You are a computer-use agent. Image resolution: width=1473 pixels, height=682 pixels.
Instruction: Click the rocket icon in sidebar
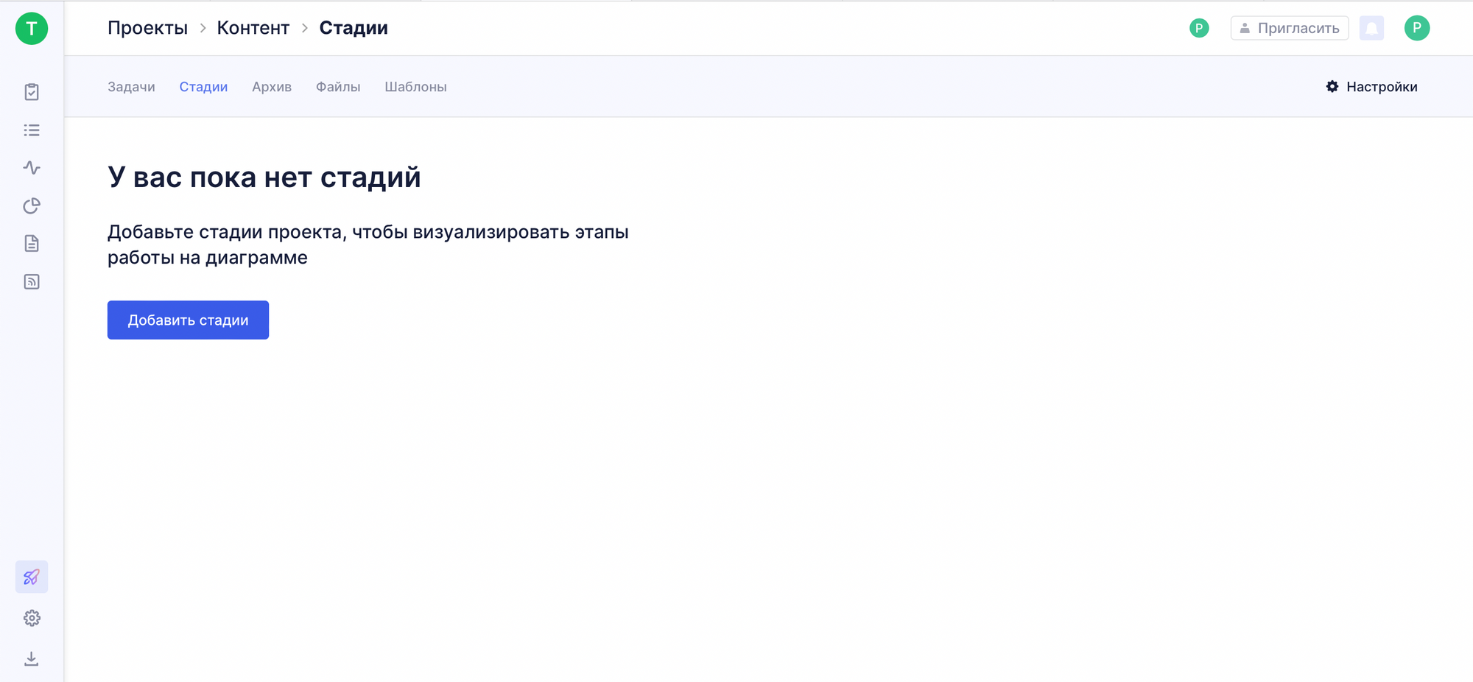32,577
